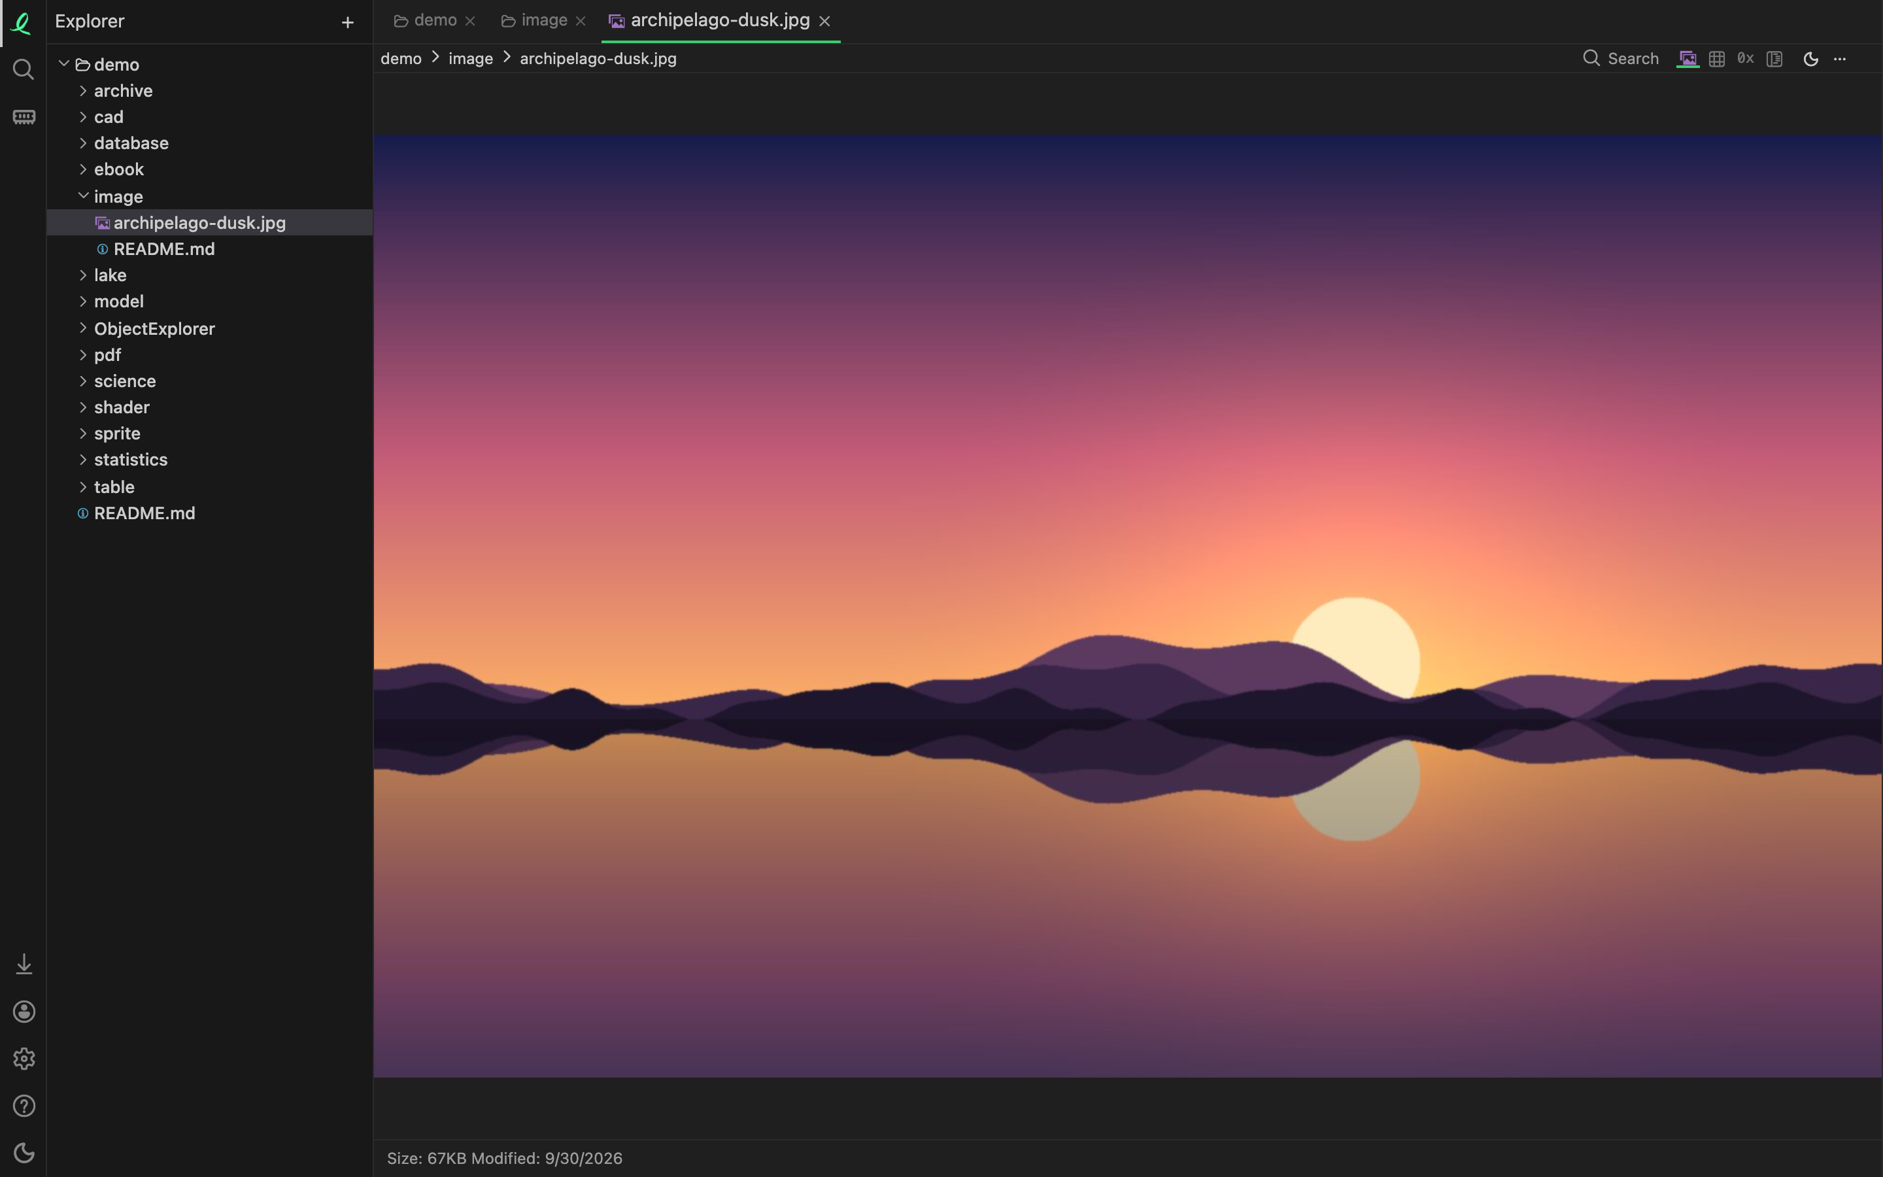Click the green app logo icon
This screenshot has width=1883, height=1177.
pyautogui.click(x=22, y=23)
